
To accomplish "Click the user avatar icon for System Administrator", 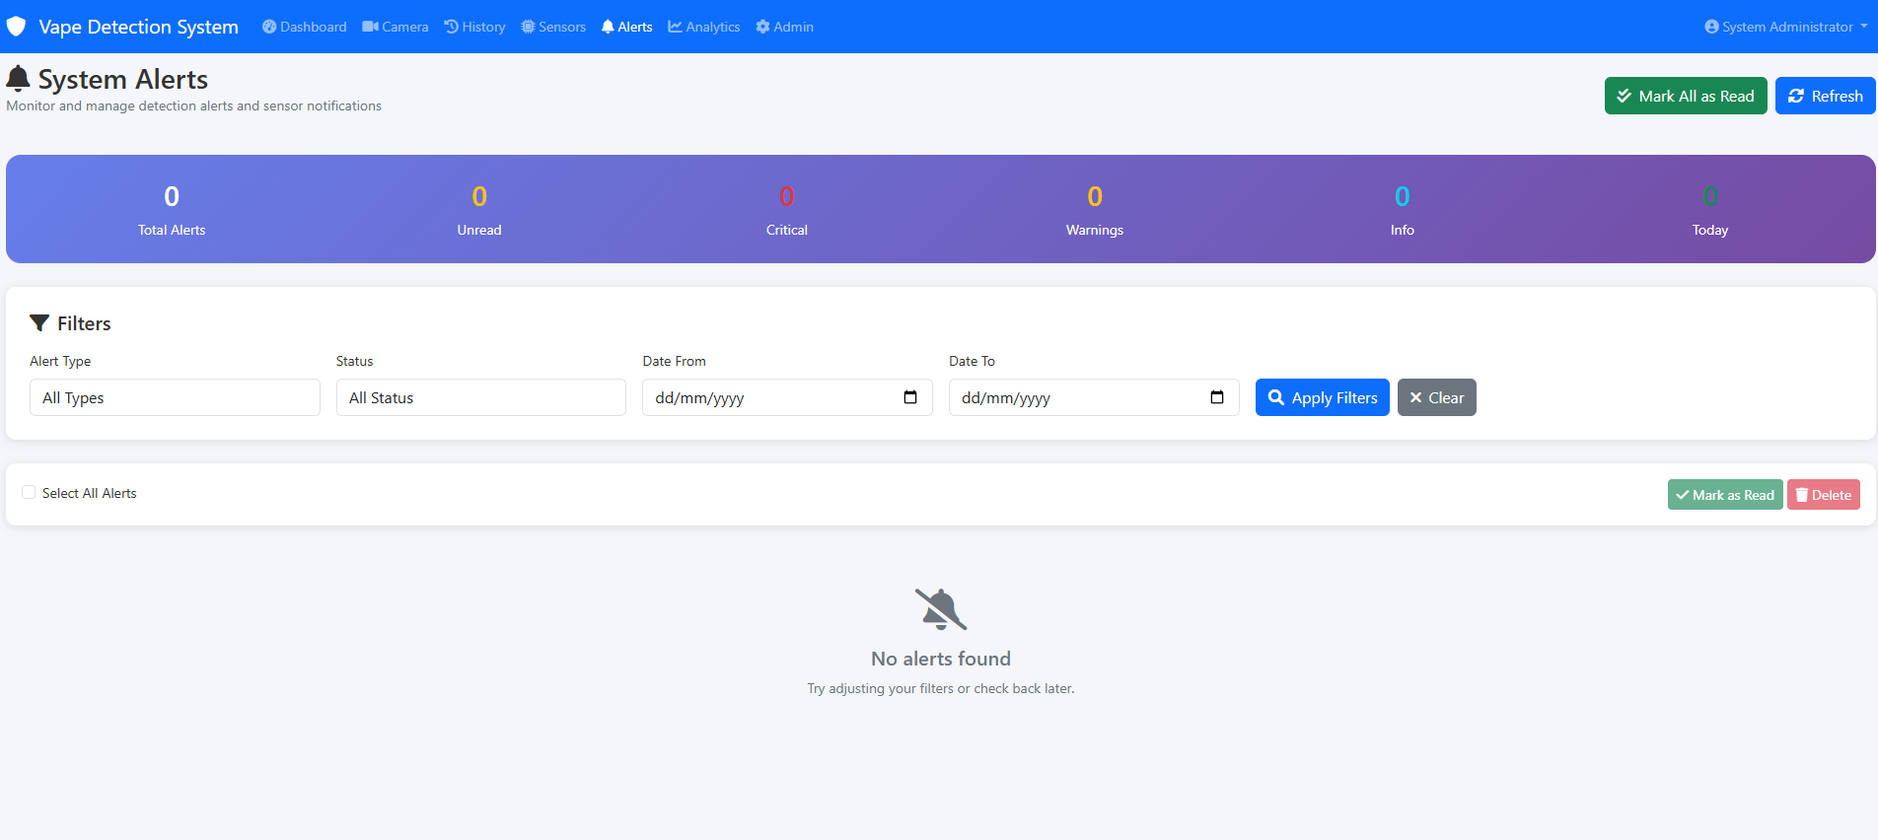I will [1711, 27].
